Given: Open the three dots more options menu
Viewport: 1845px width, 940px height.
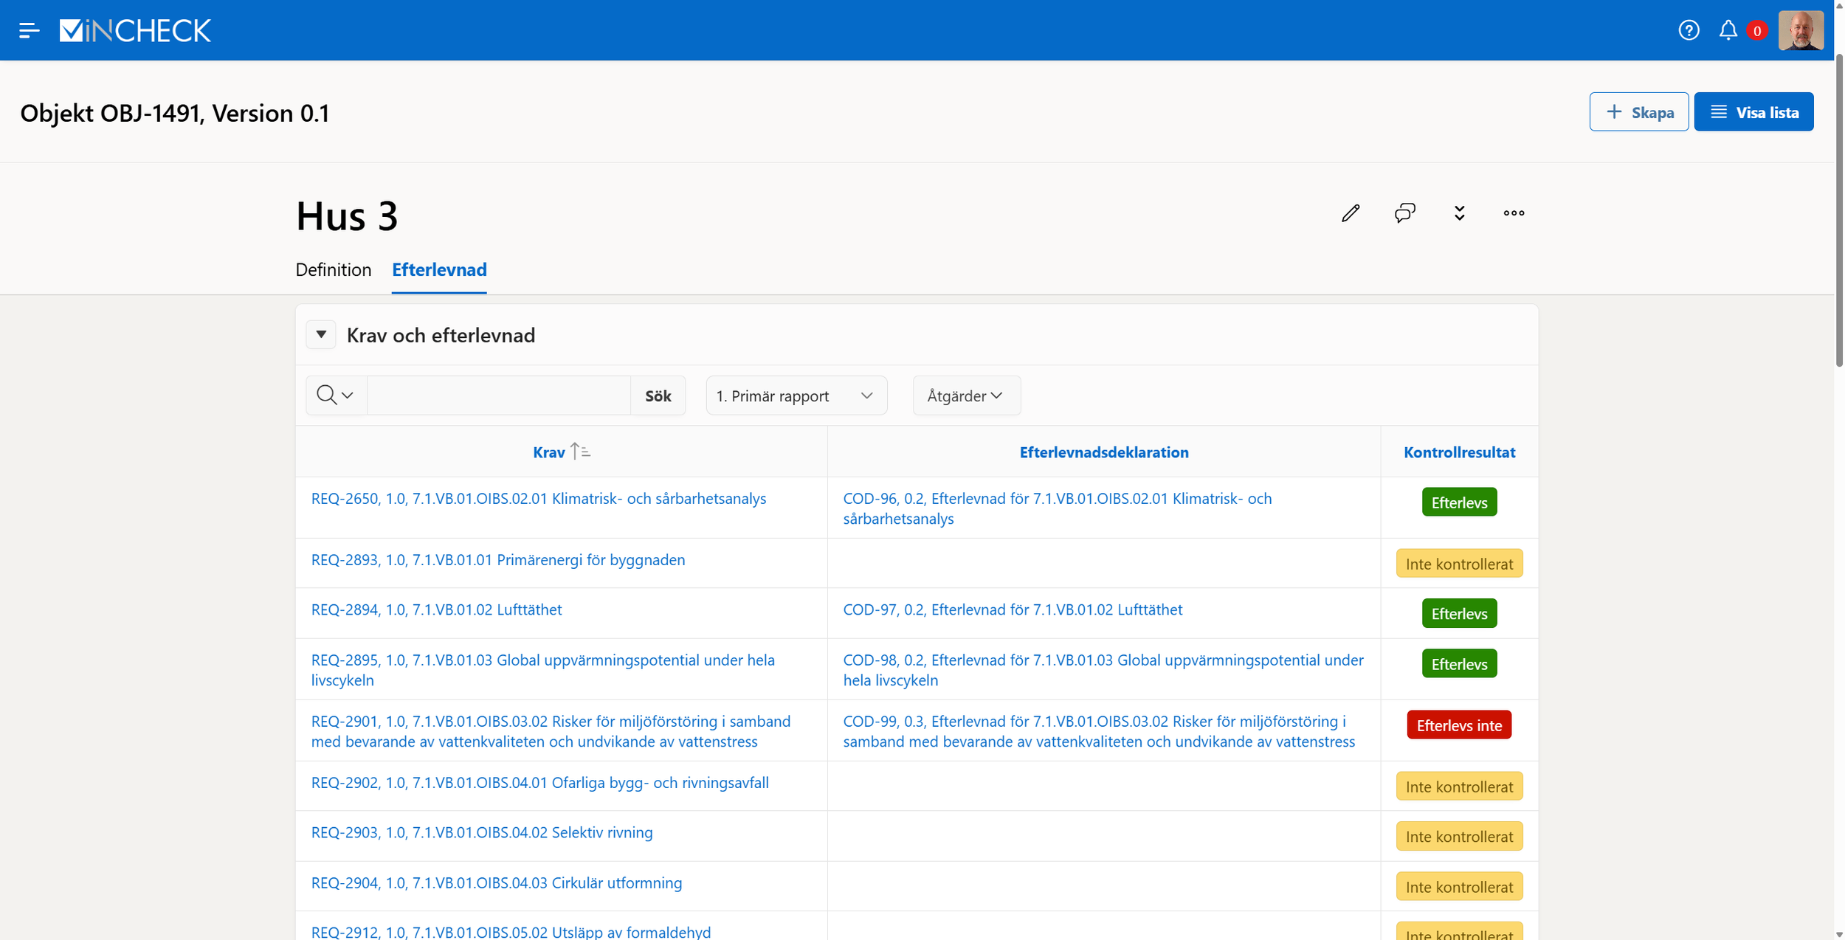Looking at the screenshot, I should [x=1514, y=213].
